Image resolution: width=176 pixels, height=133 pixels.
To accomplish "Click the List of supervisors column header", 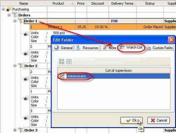I will [118, 70].
